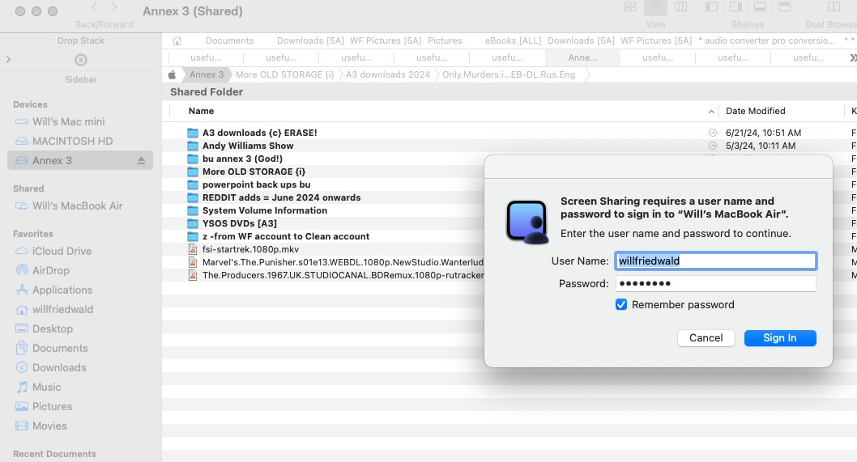Click the More OLD STORAGE {i} folder icon
This screenshot has width=857, height=462.
[193, 172]
